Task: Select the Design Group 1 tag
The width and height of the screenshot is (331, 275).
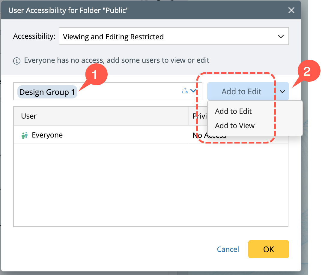Action: coord(47,92)
